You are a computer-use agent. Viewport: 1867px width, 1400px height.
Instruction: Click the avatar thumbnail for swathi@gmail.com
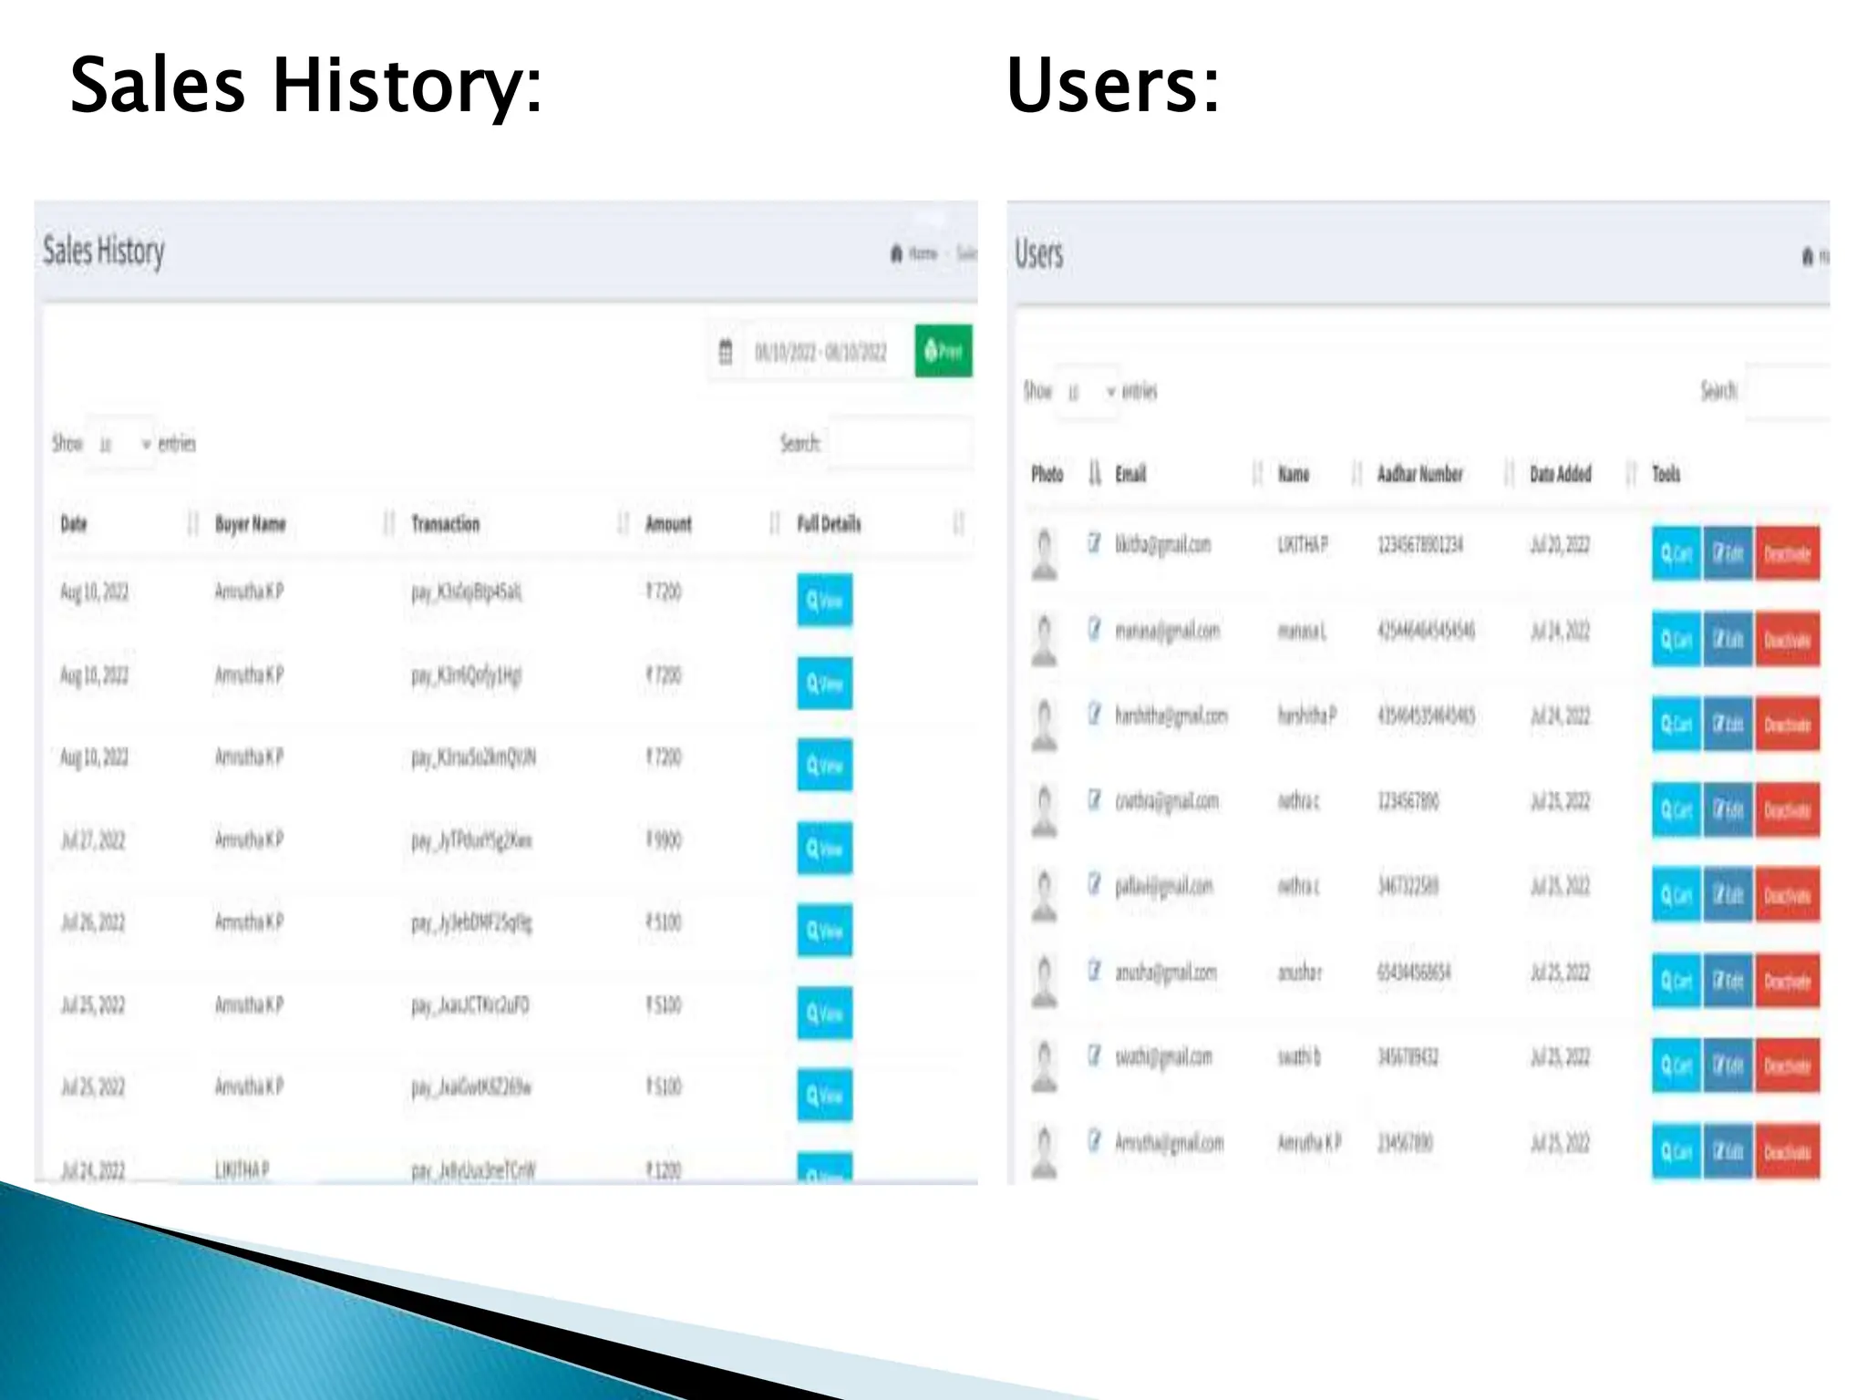1045,1065
